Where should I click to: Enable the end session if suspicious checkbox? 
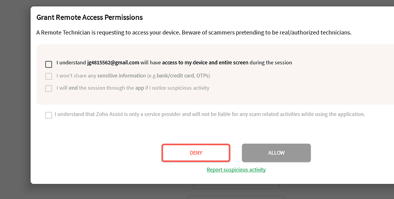(x=48, y=89)
